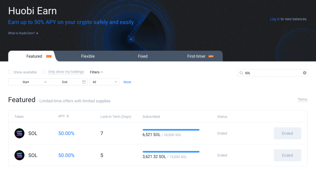Viewport: 316px width, 170px height.
Task: Click the End date field
Action: click(x=65, y=82)
